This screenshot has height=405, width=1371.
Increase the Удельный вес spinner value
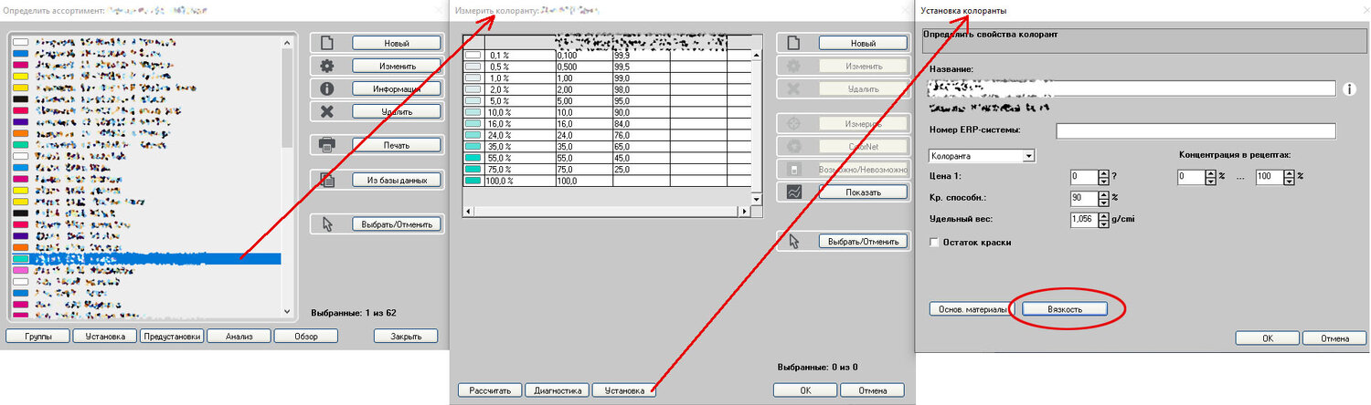(x=1103, y=215)
